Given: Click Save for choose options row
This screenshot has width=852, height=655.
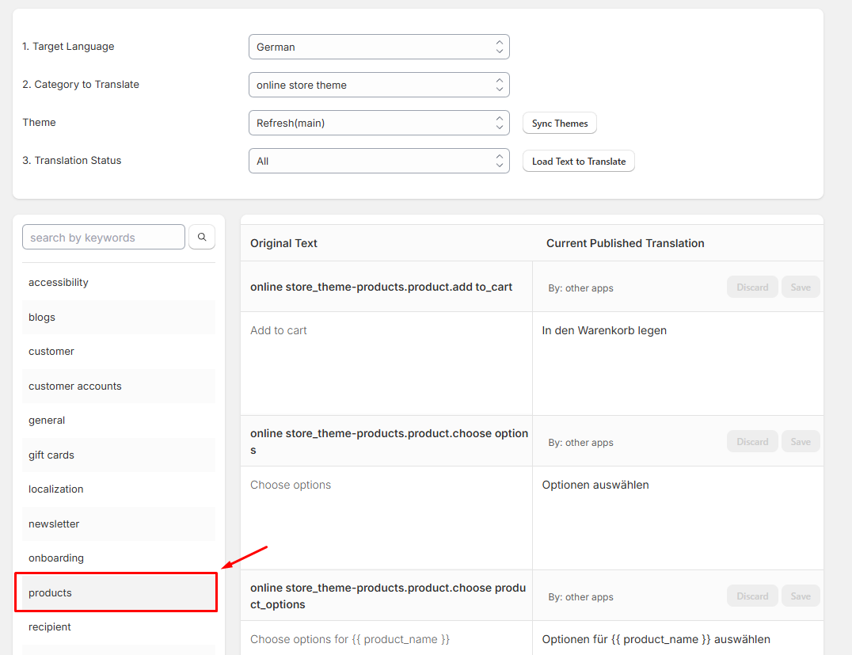Looking at the screenshot, I should 801,441.
